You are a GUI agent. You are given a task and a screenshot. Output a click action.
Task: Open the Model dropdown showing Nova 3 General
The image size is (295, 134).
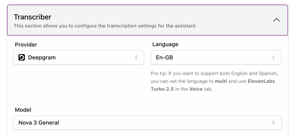(147, 123)
